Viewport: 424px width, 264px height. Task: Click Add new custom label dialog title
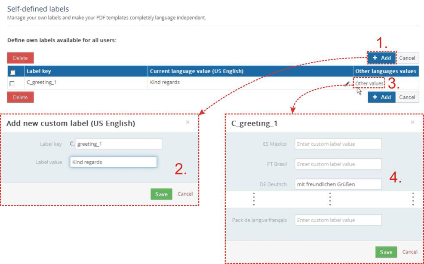(x=71, y=123)
